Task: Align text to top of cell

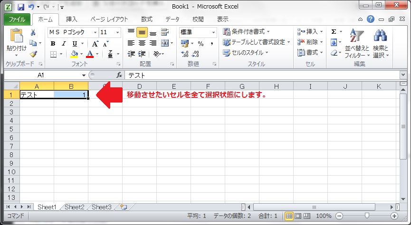Action: 131,32
